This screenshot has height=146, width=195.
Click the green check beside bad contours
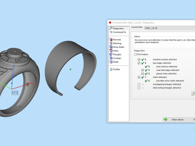tap(146, 67)
